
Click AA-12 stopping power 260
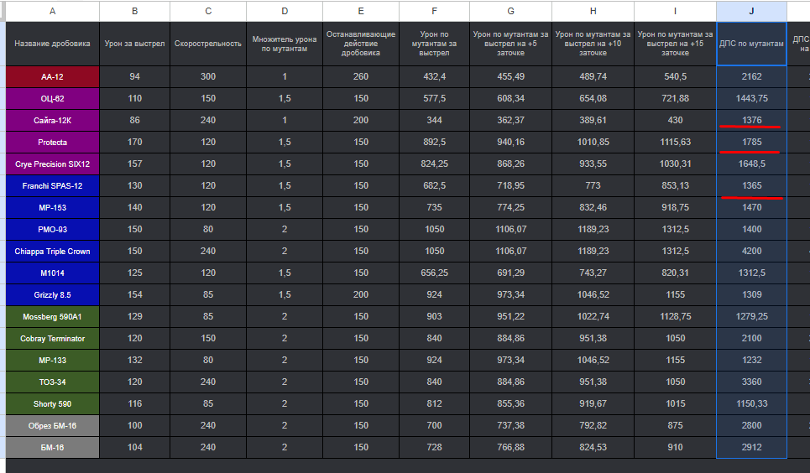(x=361, y=76)
